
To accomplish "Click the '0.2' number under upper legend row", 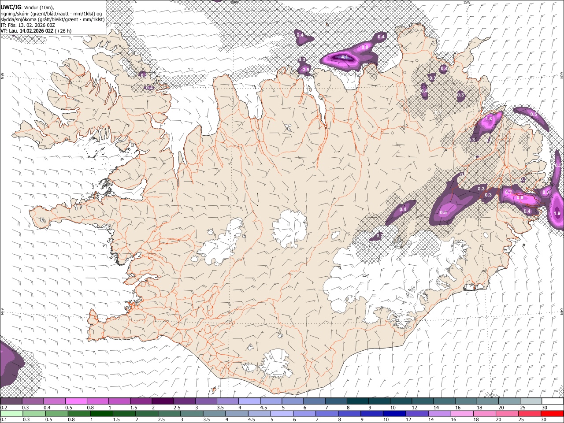I will click(3, 408).
